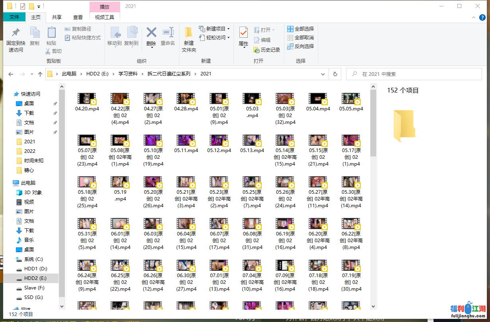Screen dimensions: 490x322
Task: Open 历史记录 file history
Action: pos(267,50)
